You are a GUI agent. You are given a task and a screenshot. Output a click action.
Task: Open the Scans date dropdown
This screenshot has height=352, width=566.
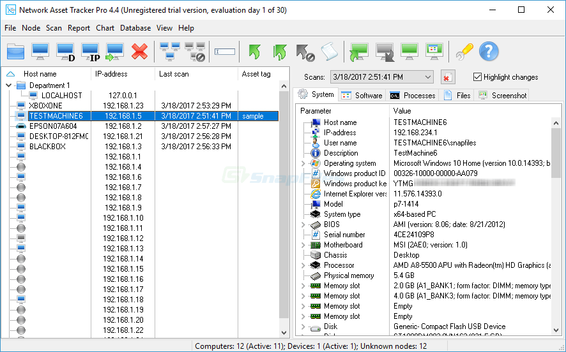pyautogui.click(x=428, y=77)
